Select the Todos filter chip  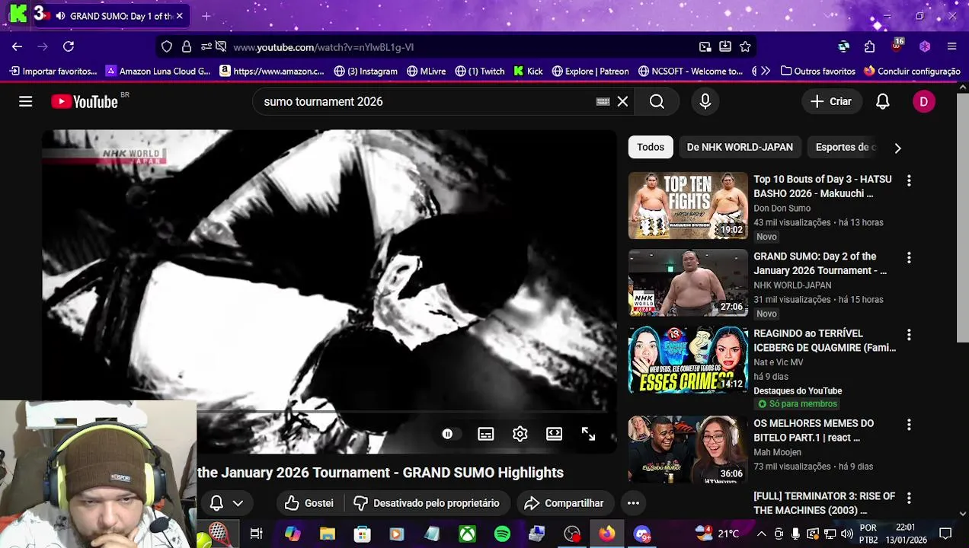pyautogui.click(x=651, y=147)
